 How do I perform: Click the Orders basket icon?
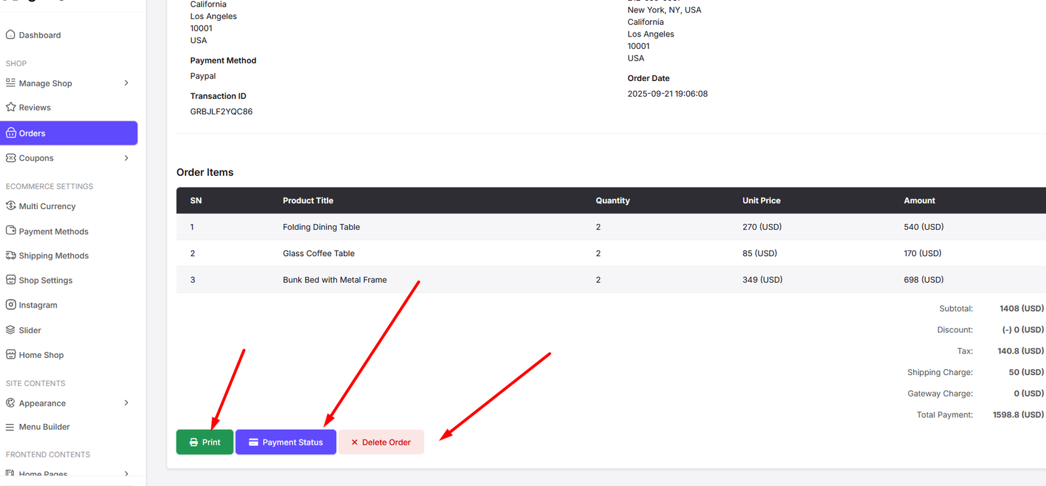[x=11, y=133]
